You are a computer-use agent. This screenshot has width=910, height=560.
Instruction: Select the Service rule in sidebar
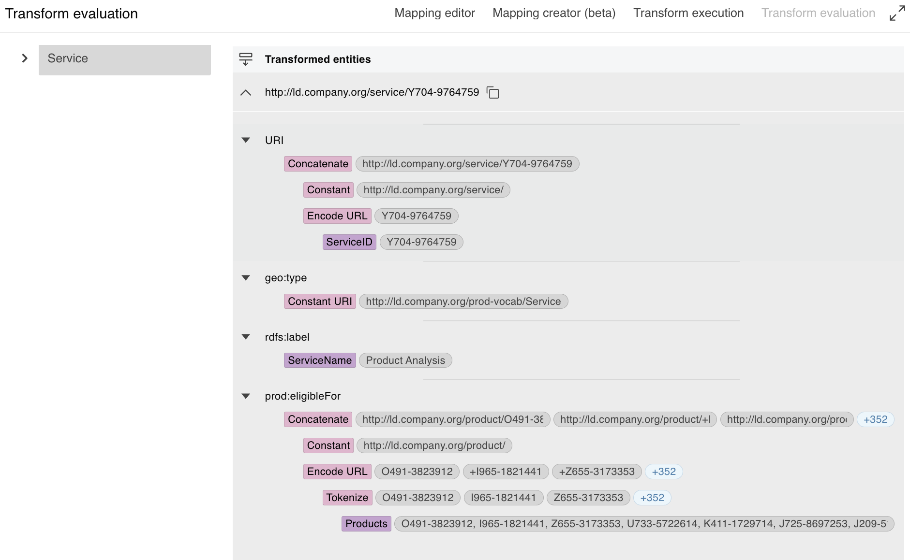tap(125, 60)
